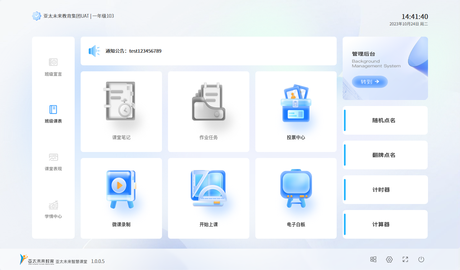Click the 投票中心 label
Image resolution: width=460 pixels, height=270 pixels.
click(296, 137)
